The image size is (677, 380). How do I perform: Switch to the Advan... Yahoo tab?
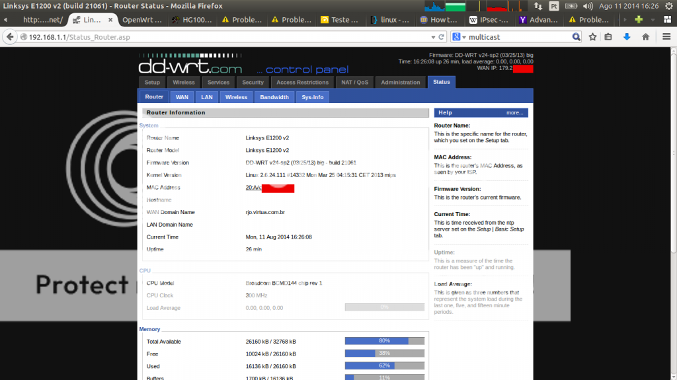click(538, 20)
